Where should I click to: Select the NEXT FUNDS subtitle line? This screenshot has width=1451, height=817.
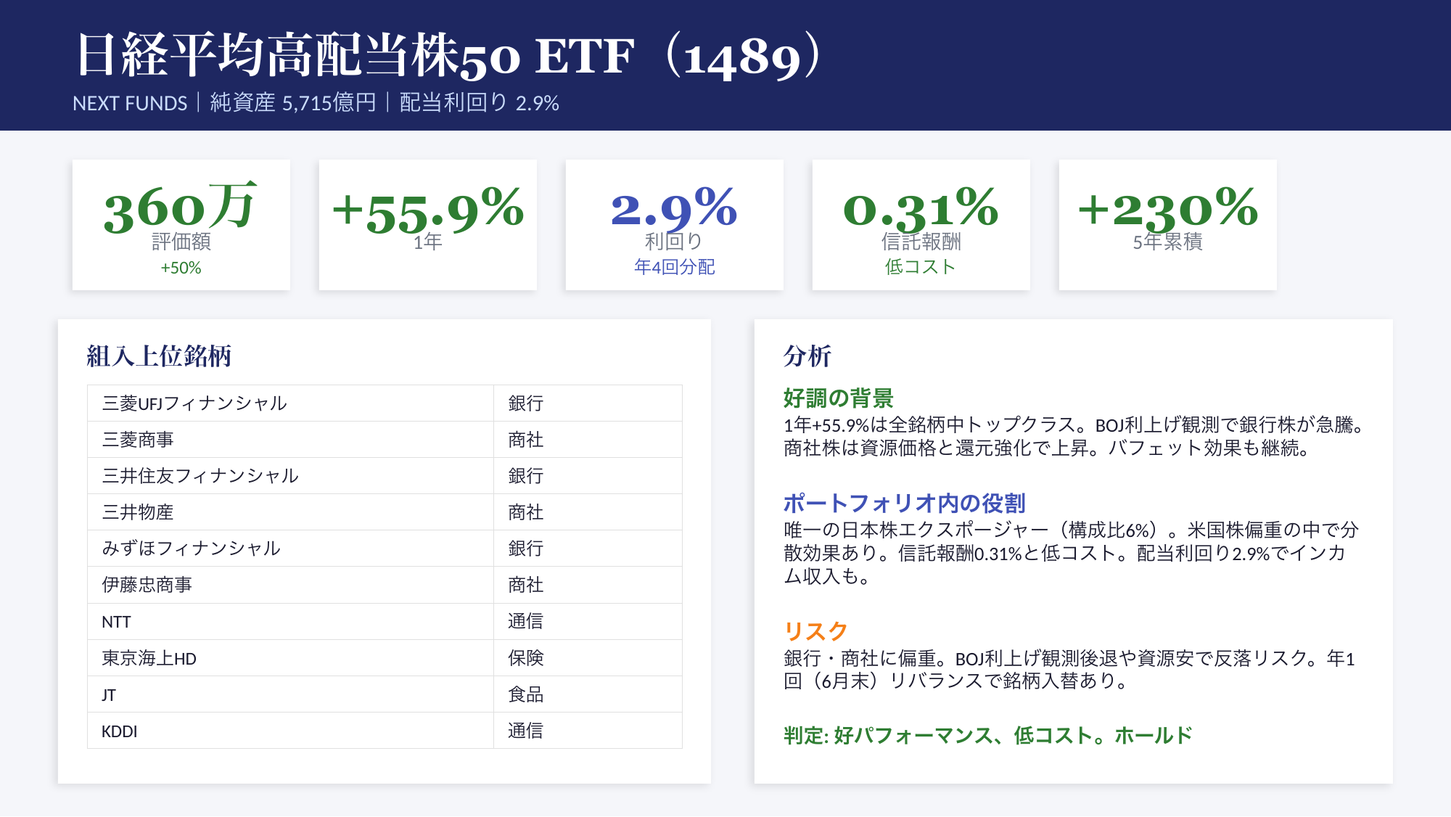click(316, 103)
